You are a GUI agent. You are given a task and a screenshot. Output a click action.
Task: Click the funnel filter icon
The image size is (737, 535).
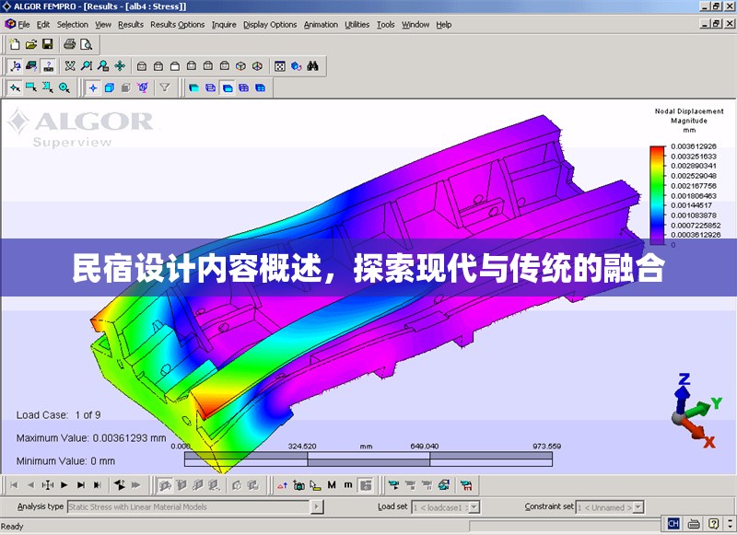tap(165, 88)
